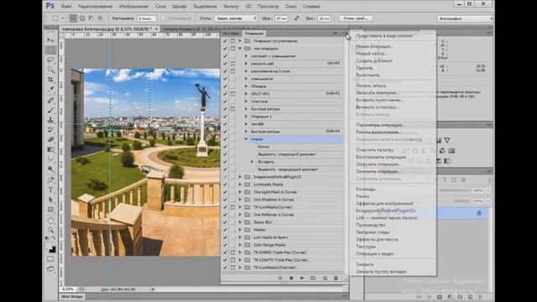Toggle checkmark for Color Range Masks set

point(225,245)
